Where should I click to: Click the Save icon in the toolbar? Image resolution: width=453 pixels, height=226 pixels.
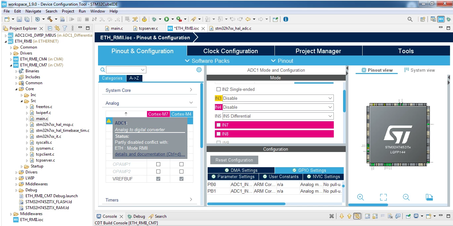[x=19, y=19]
